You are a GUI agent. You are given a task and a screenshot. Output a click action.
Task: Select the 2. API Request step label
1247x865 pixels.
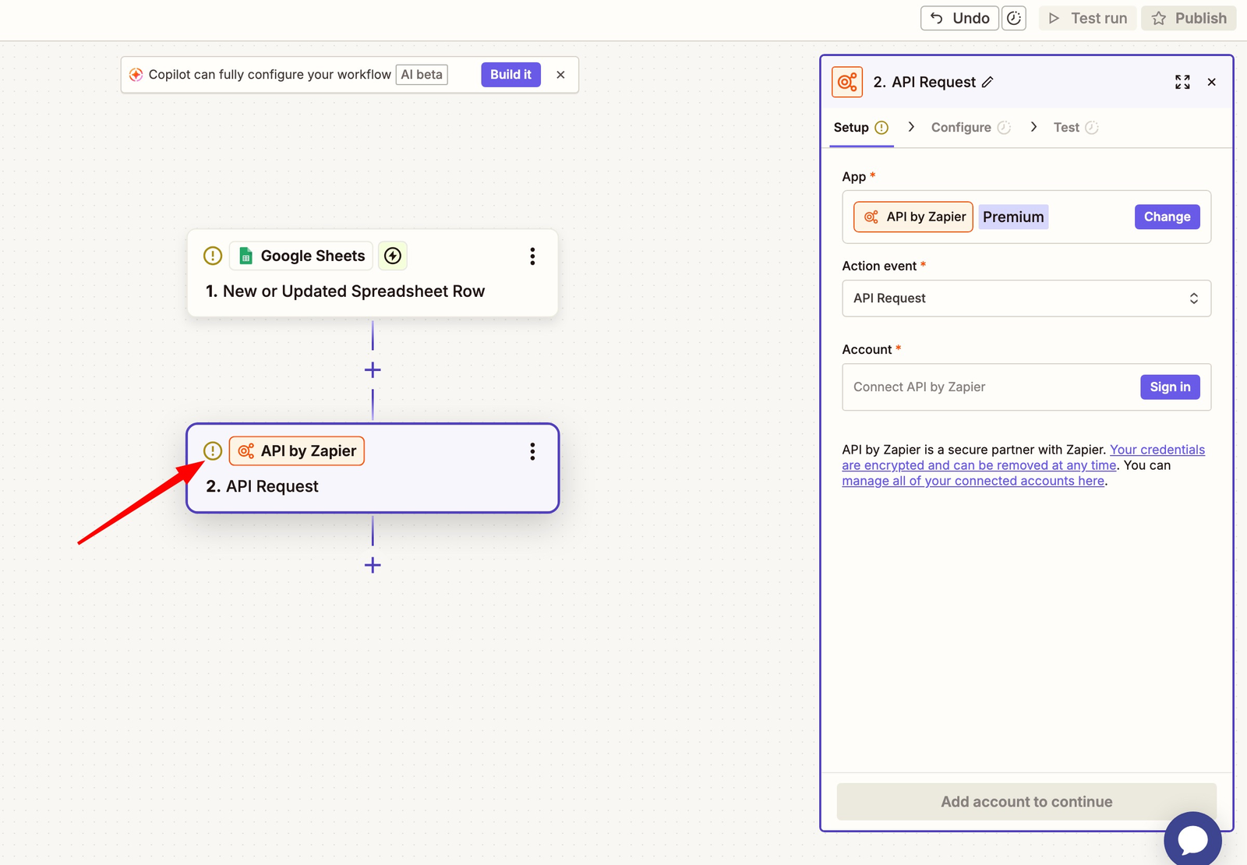click(262, 486)
